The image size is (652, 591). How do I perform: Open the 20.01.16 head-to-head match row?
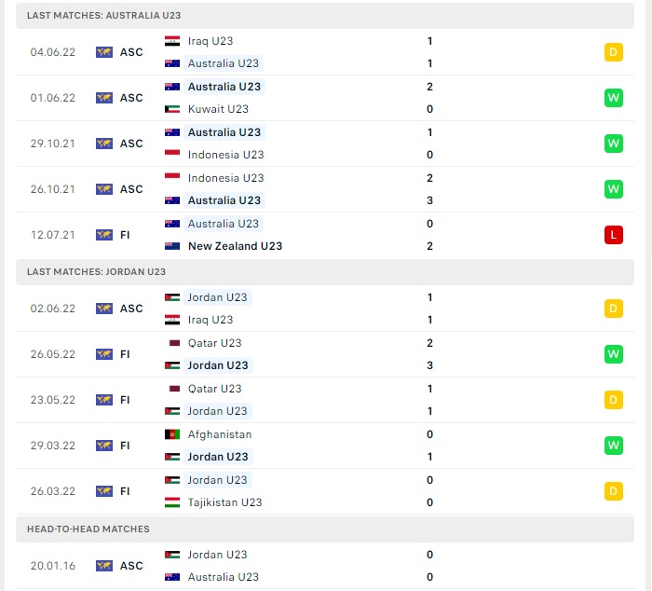click(x=326, y=566)
